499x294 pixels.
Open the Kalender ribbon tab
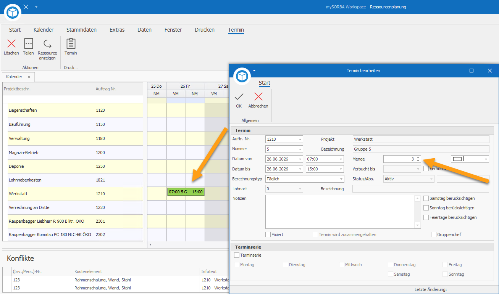coord(44,30)
